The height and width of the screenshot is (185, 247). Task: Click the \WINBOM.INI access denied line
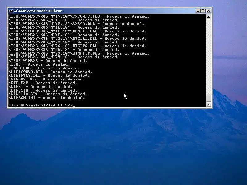click(x=47, y=98)
